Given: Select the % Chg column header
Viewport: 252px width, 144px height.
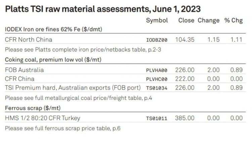Looking at the screenshot, I should 233,20.
